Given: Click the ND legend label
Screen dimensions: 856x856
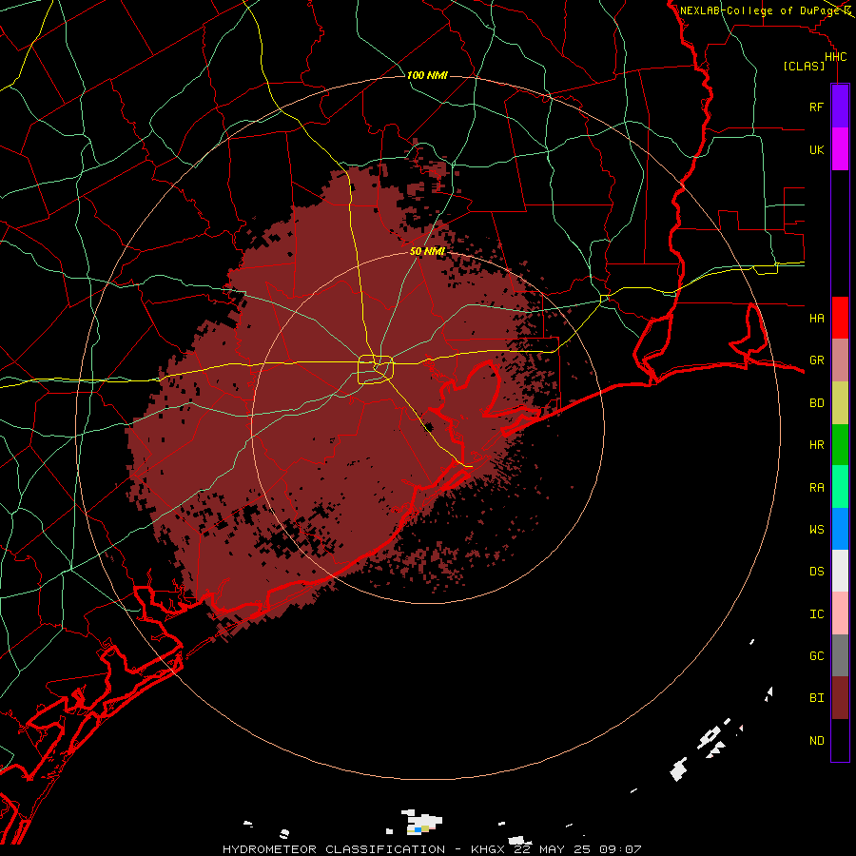Looking at the screenshot, I should [816, 741].
